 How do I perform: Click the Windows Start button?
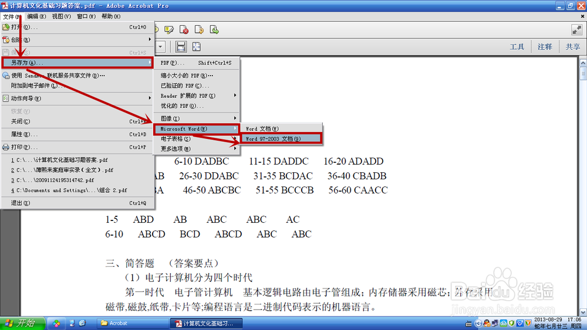pos(22,324)
